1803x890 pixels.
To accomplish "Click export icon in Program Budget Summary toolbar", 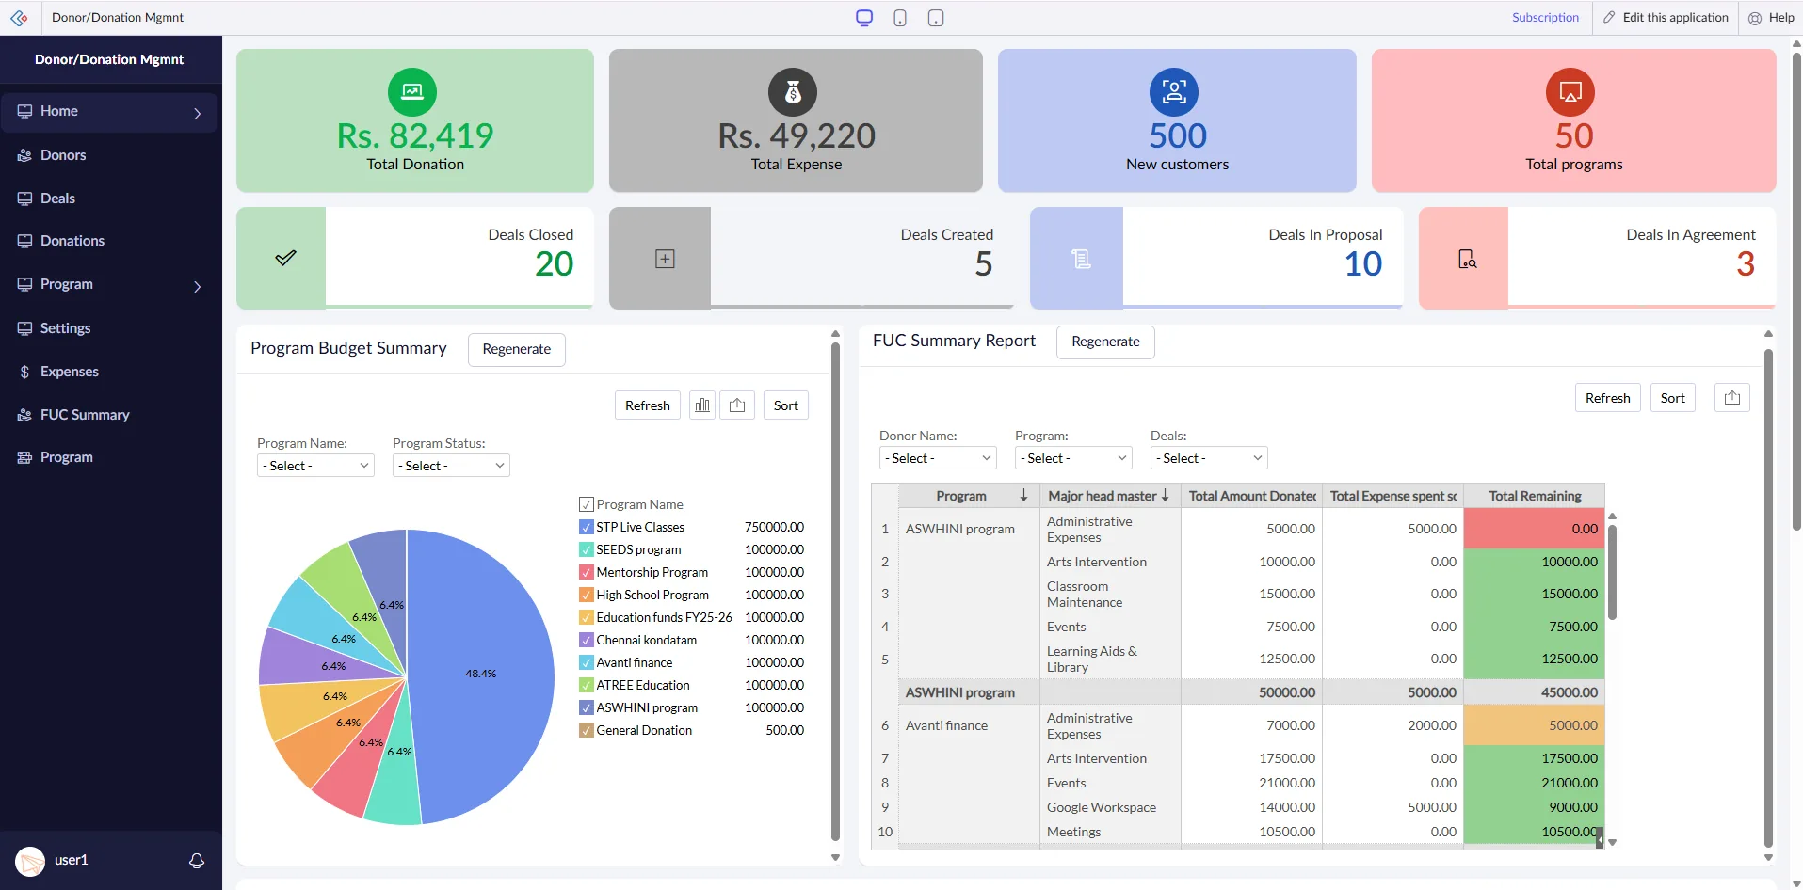I will click(737, 405).
